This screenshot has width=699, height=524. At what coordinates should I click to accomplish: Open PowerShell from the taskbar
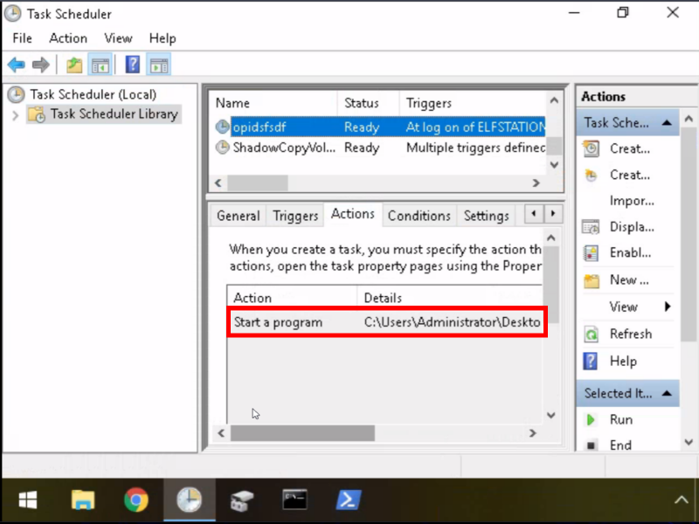(349, 500)
